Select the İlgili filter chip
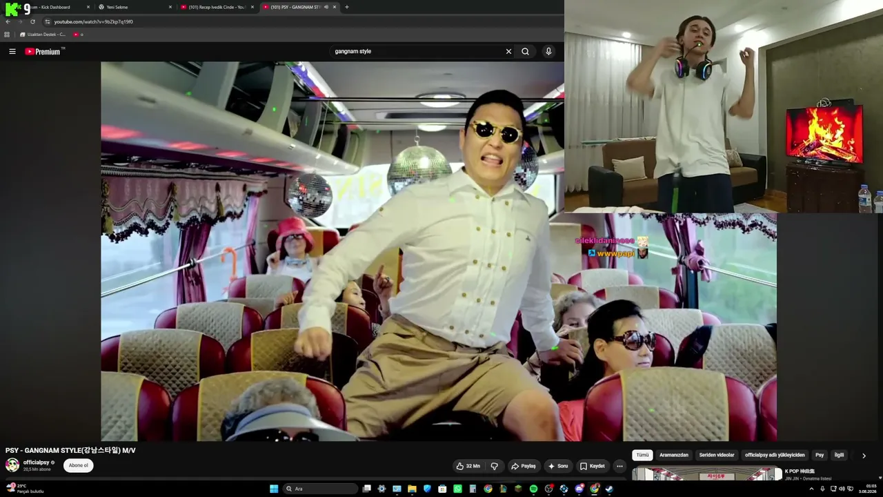 tap(840, 455)
